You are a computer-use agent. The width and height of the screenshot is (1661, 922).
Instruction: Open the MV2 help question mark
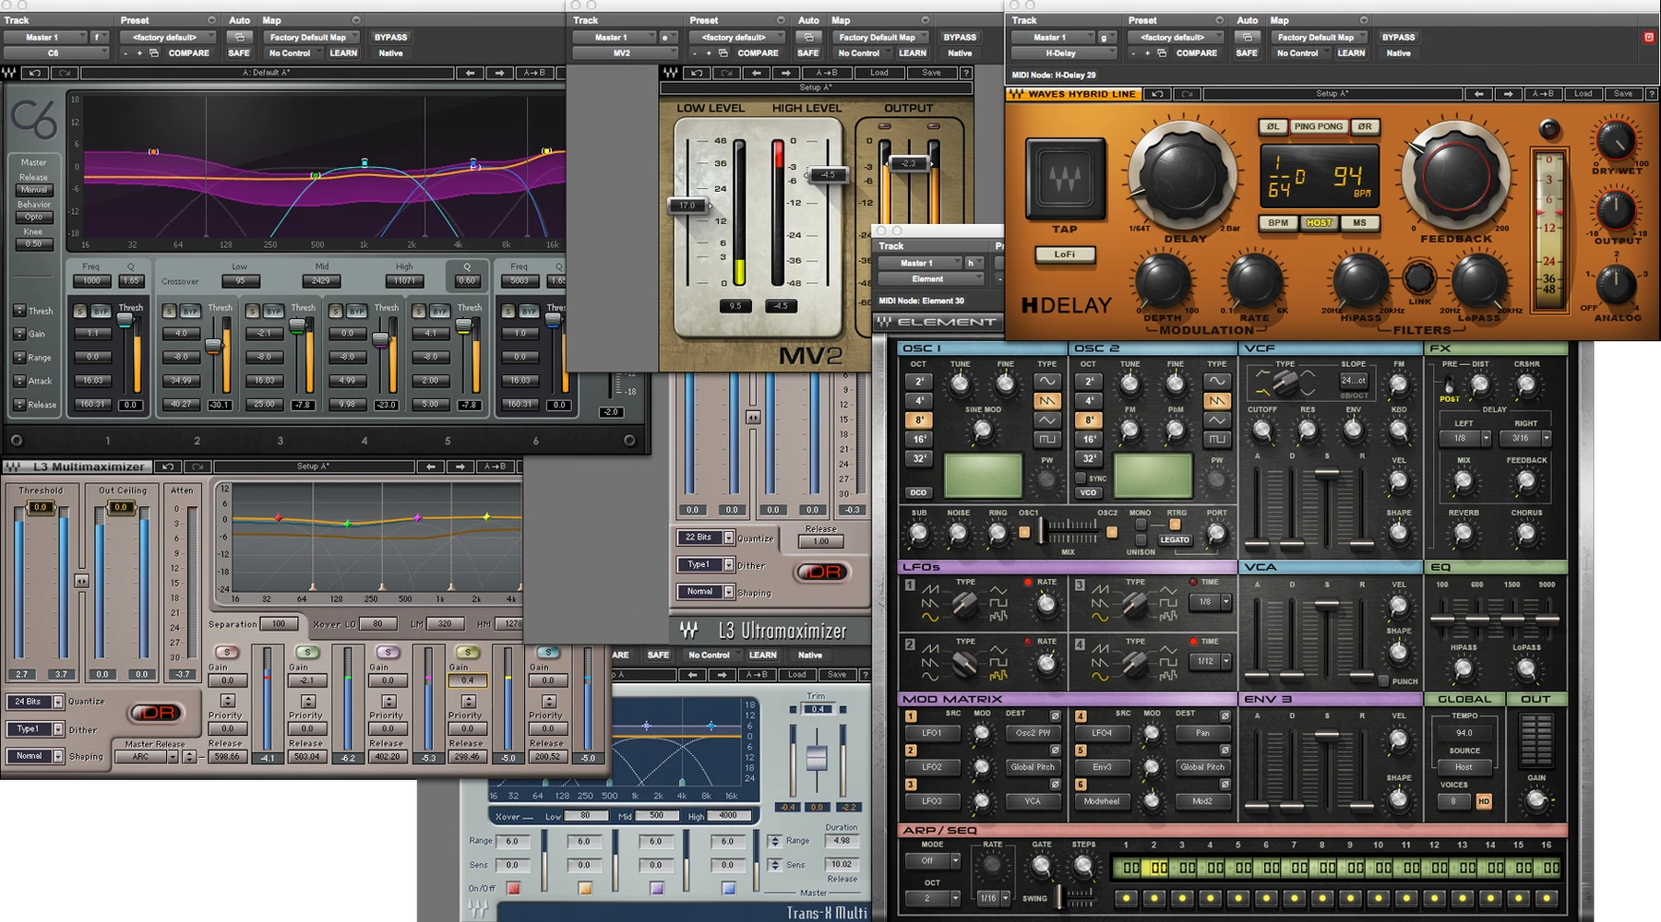click(x=966, y=73)
